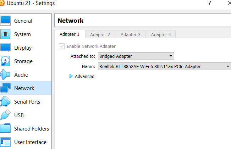Viewport: 231px width, 149px height.
Task: Open the adapter Name dropdown
Action: 164,66
